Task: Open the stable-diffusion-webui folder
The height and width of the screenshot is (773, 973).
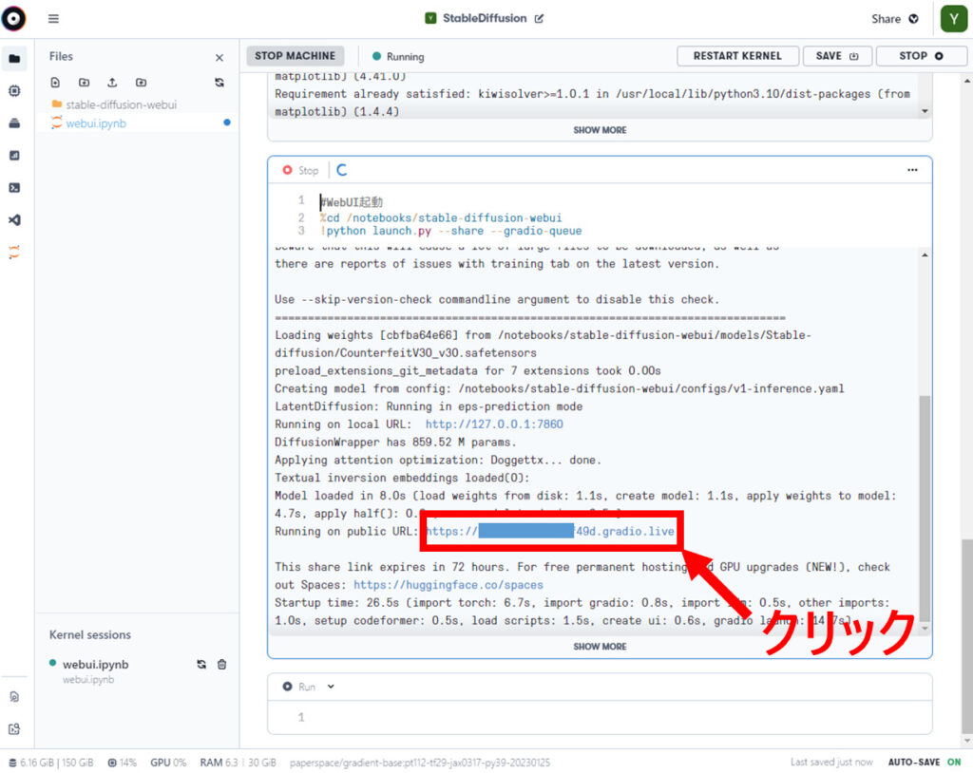Action: coord(121,104)
